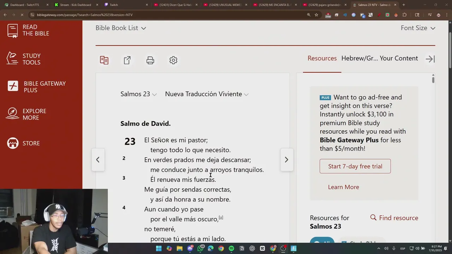Switch to Dashboard - TwitchTTS browser tab
This screenshot has width=452, height=254.
point(25,5)
